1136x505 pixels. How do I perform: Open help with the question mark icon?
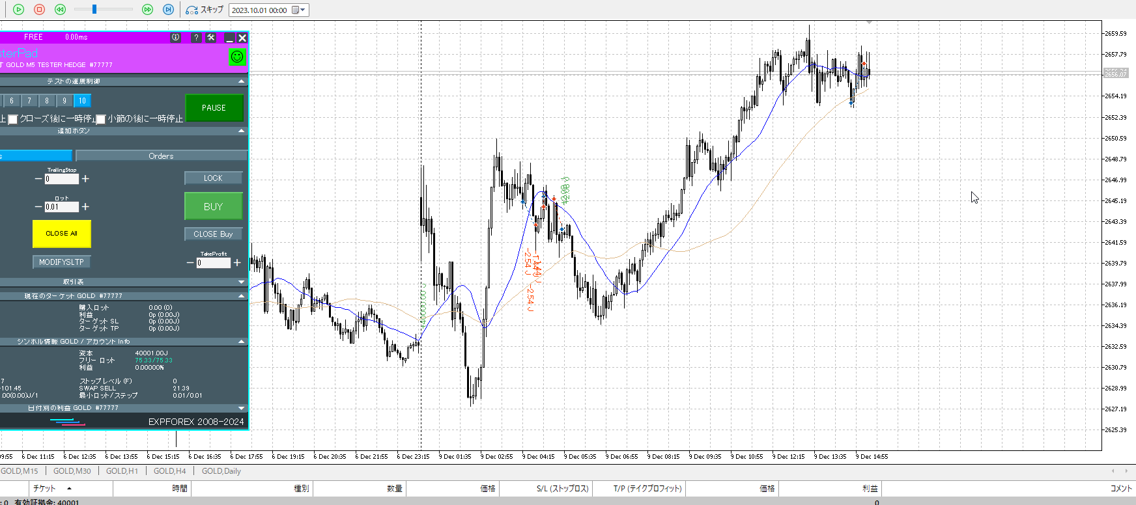[x=195, y=38]
